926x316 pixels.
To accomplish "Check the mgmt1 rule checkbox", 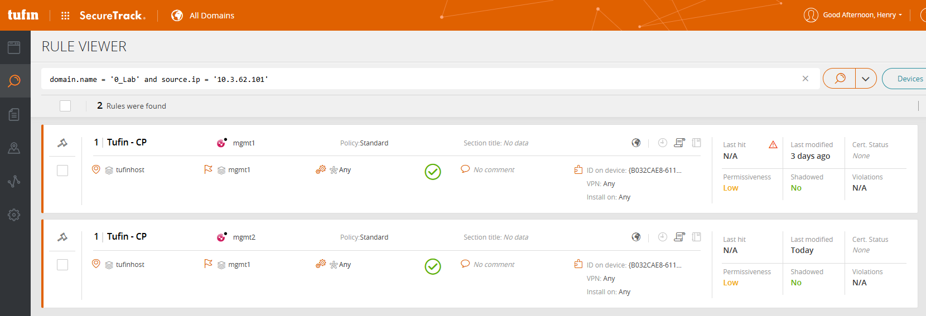I will [x=62, y=171].
